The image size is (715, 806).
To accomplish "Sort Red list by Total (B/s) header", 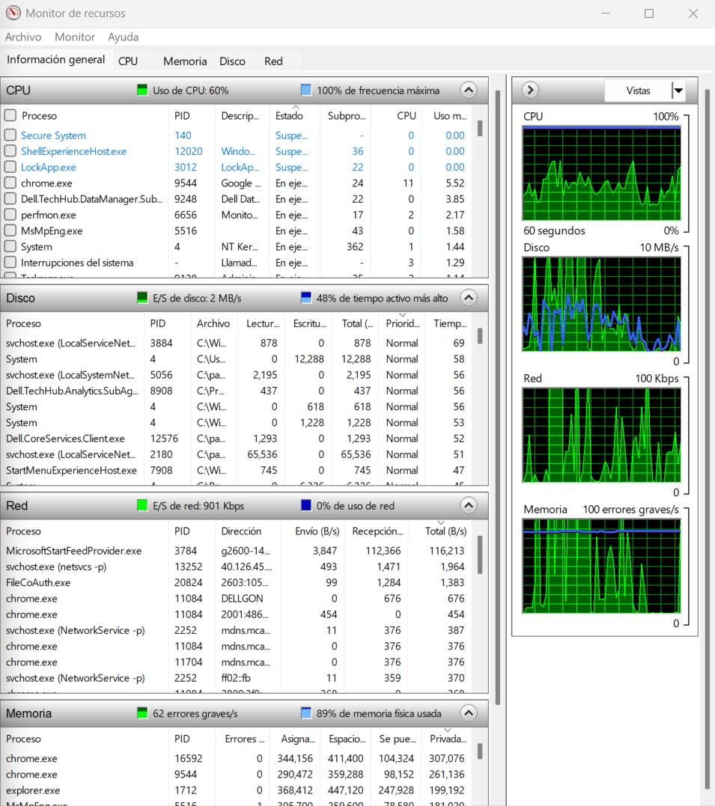I will pos(441,531).
